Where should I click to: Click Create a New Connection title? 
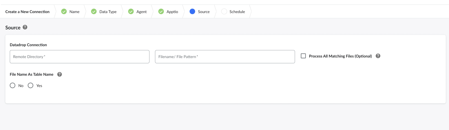click(27, 12)
